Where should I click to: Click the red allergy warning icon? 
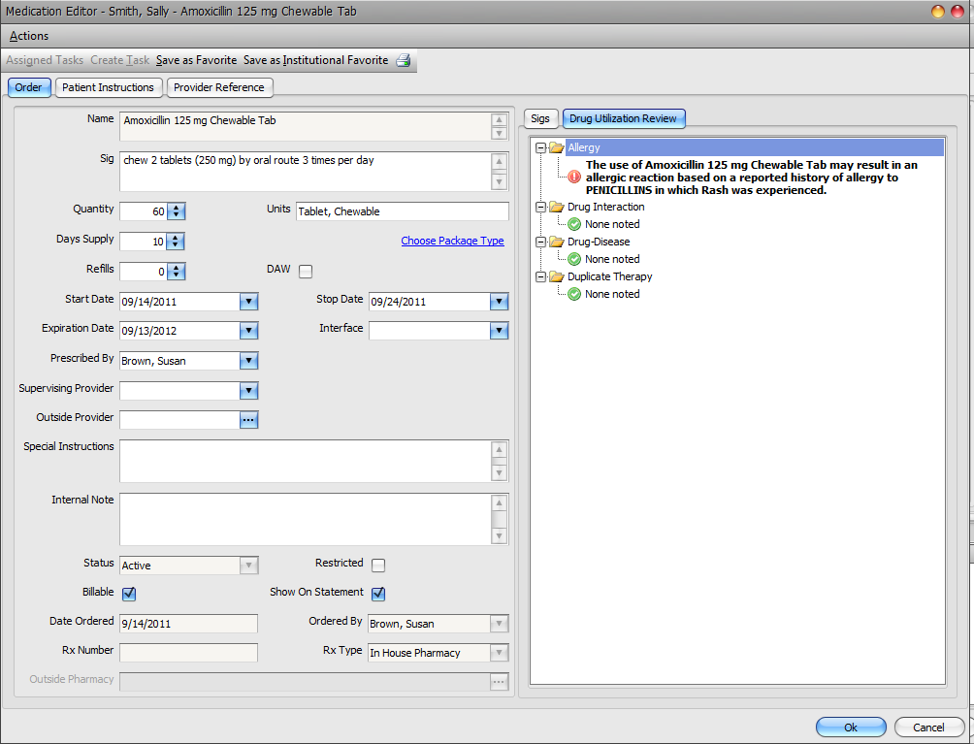pos(574,177)
